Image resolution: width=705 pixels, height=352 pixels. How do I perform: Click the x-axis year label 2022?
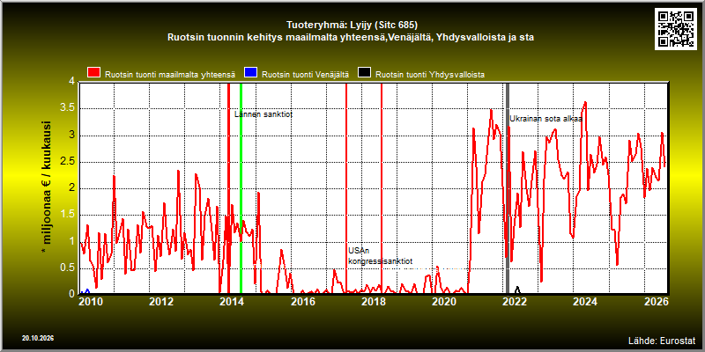tap(514, 302)
